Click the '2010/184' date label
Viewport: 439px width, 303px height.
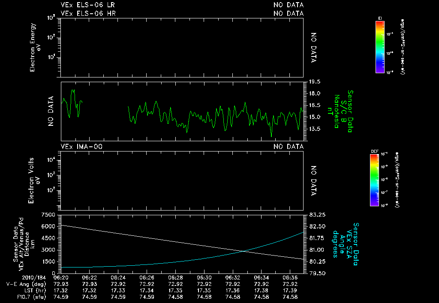pyautogui.click(x=34, y=278)
